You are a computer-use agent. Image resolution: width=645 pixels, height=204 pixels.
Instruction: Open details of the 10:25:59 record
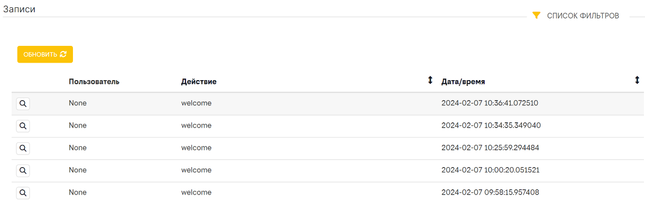[23, 148]
